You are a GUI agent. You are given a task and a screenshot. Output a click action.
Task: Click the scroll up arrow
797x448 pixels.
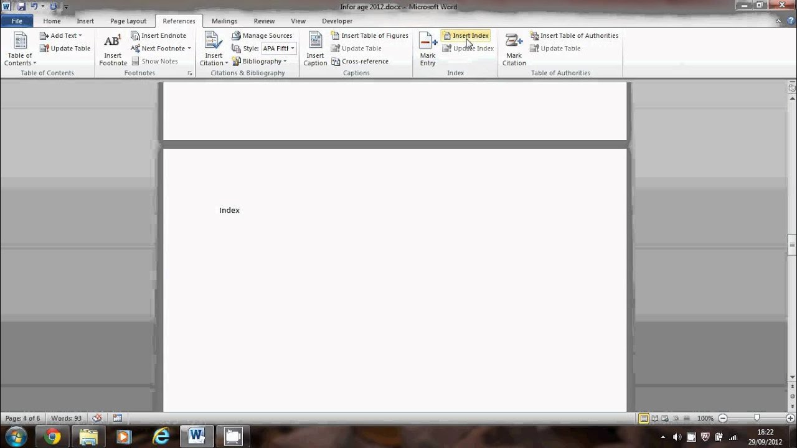[x=792, y=98]
